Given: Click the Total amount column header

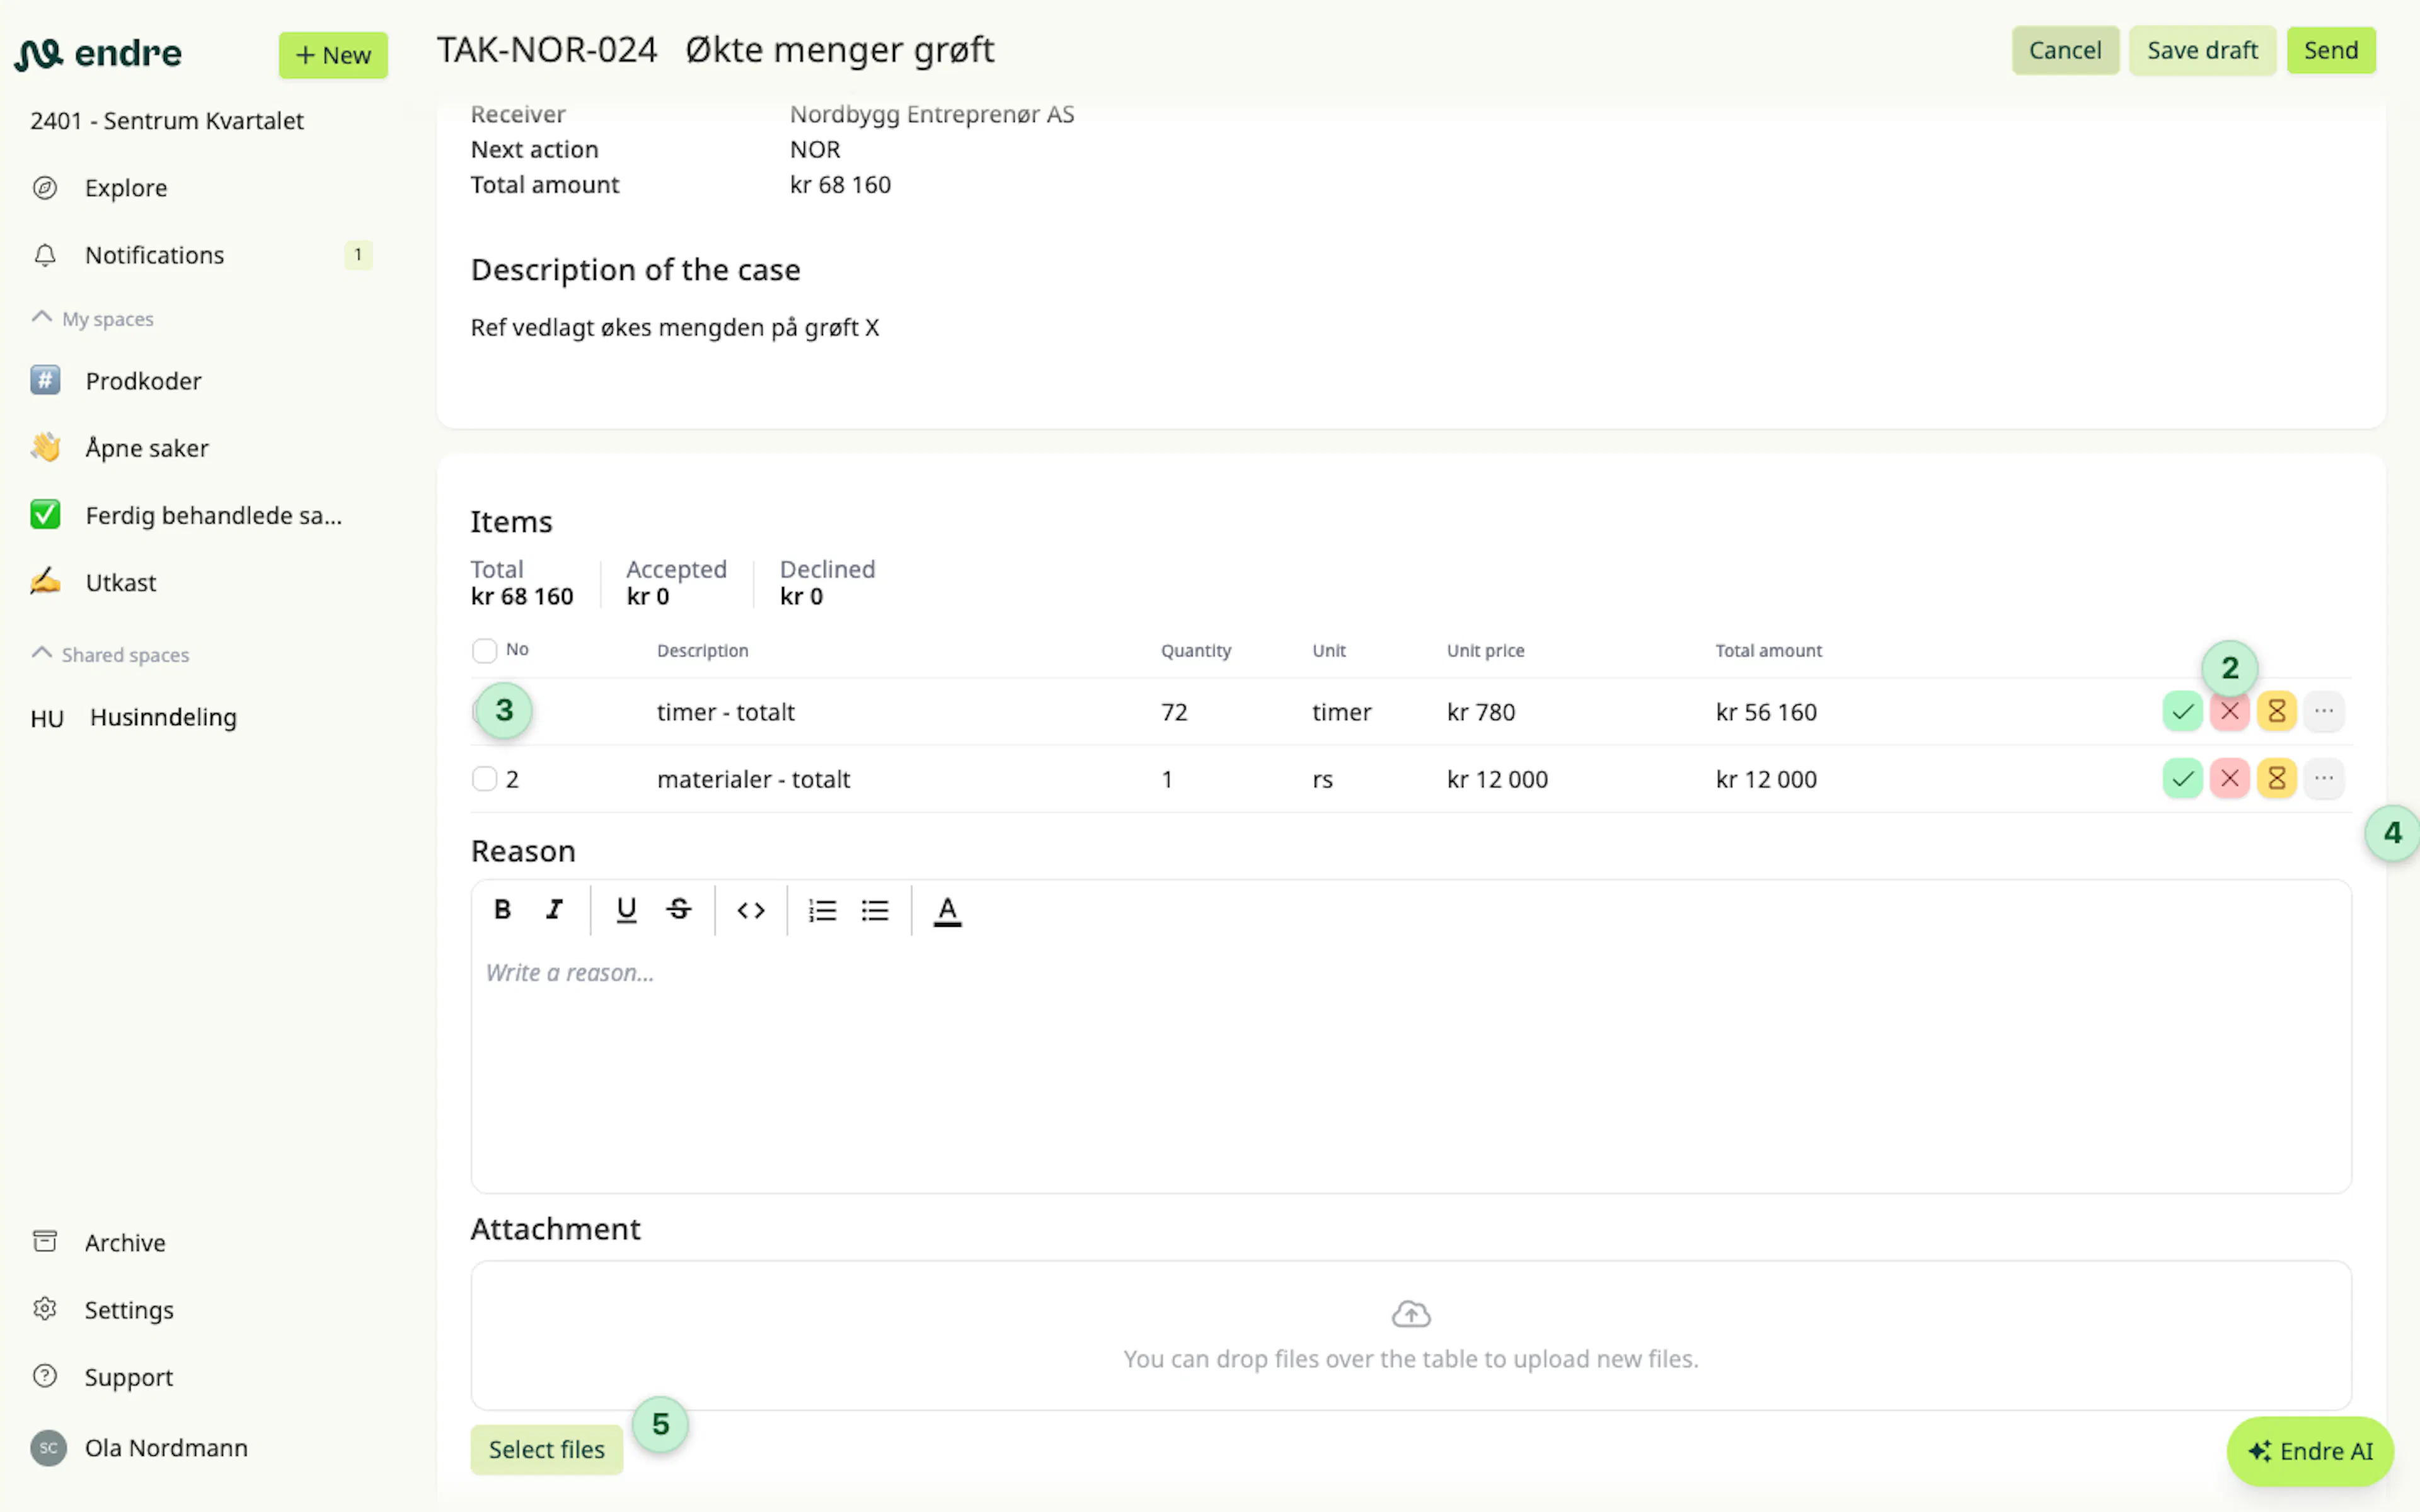Looking at the screenshot, I should [x=1768, y=650].
